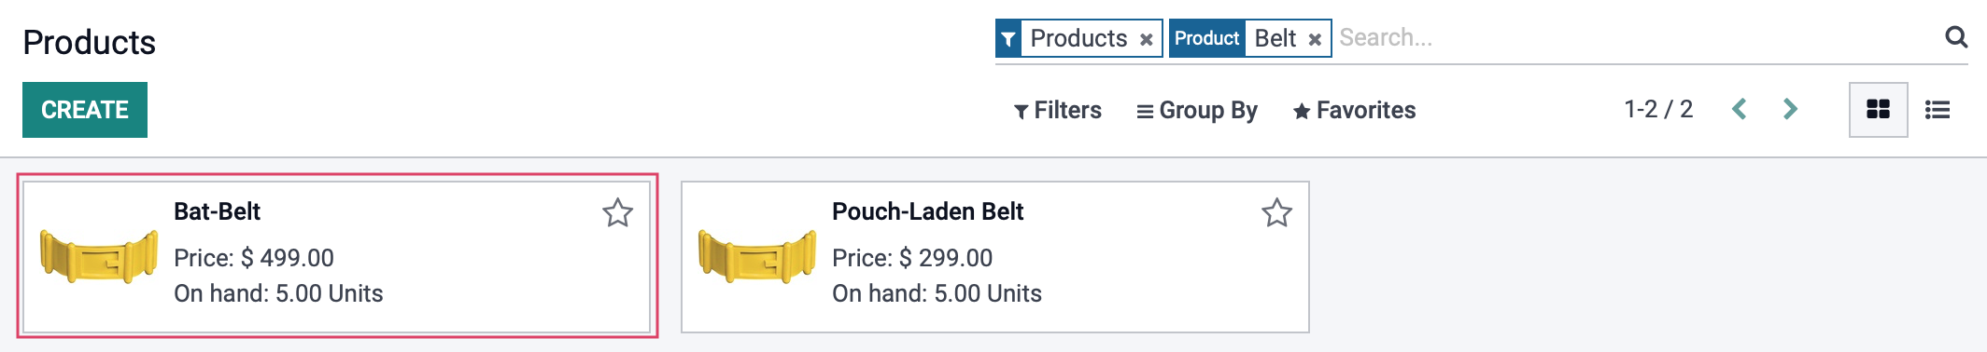Click into the Search input field
1987x352 pixels.
[1634, 38]
